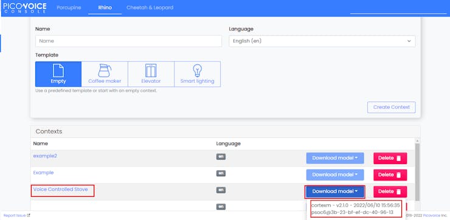This screenshot has height=220, width=450.
Task: Click the en badge in example2 row
Action: (x=221, y=157)
